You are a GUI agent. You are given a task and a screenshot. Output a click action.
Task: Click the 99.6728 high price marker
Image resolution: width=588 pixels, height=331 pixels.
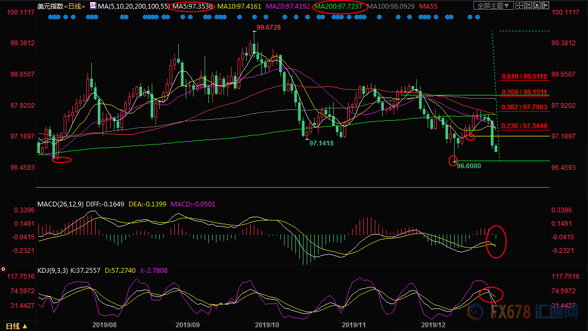point(268,27)
